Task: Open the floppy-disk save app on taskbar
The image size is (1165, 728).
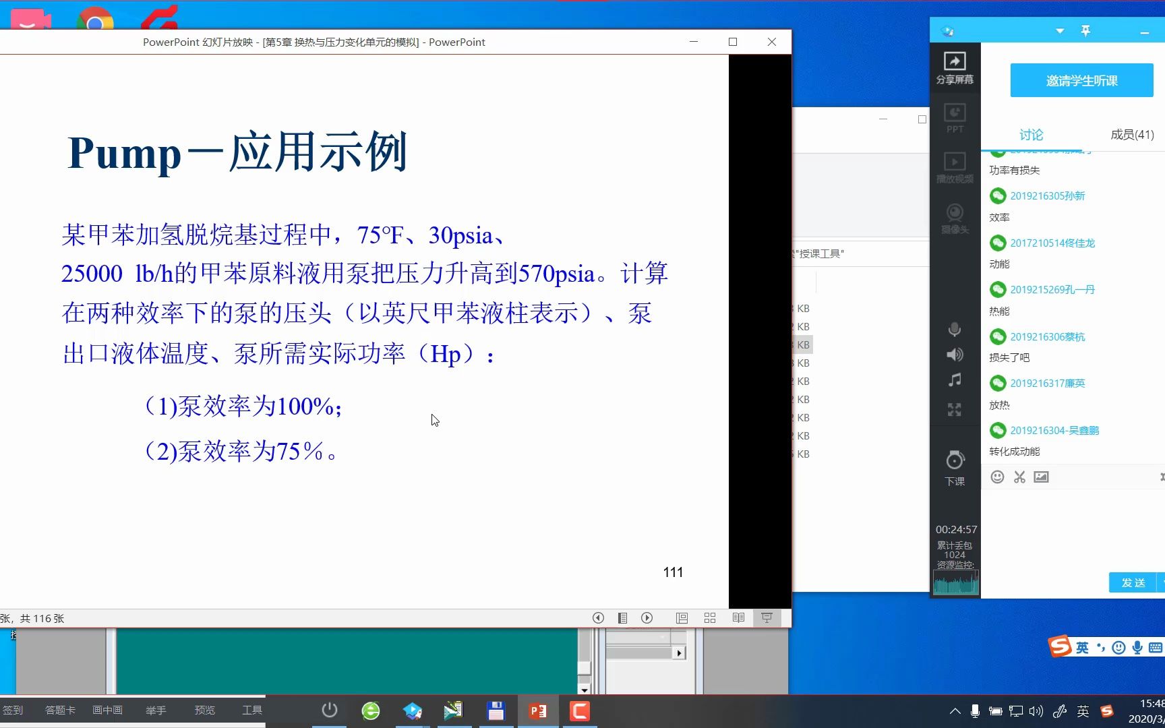Action: pyautogui.click(x=496, y=710)
